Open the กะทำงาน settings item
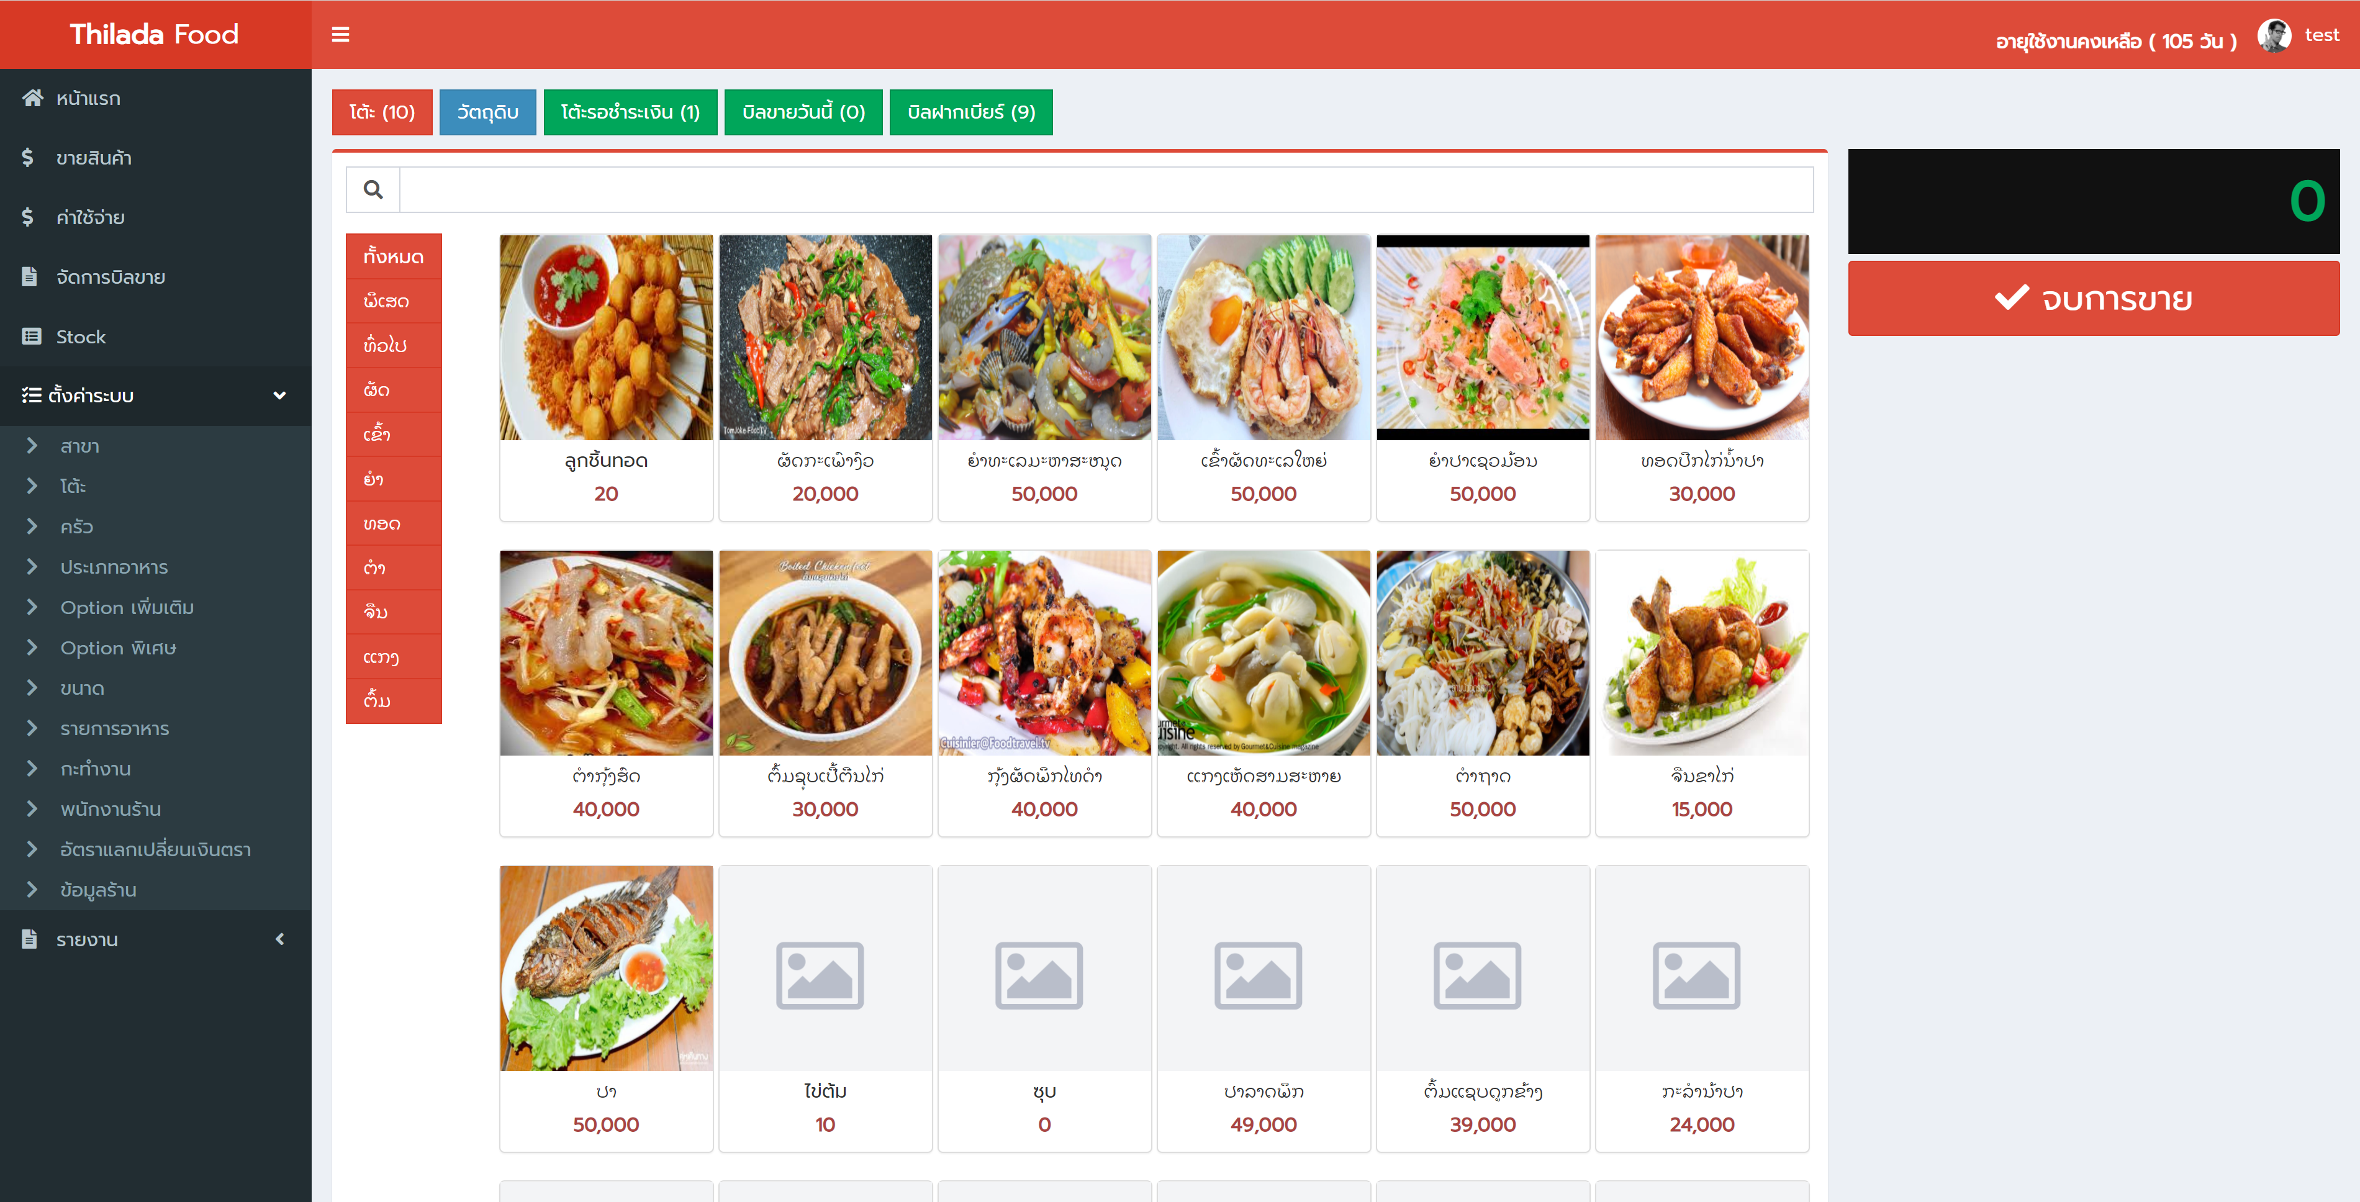Screen dimensions: 2360x1202 click(x=156, y=769)
